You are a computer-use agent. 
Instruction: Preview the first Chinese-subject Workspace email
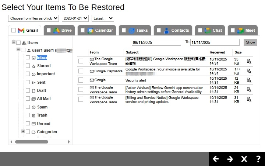(x=249, y=61)
